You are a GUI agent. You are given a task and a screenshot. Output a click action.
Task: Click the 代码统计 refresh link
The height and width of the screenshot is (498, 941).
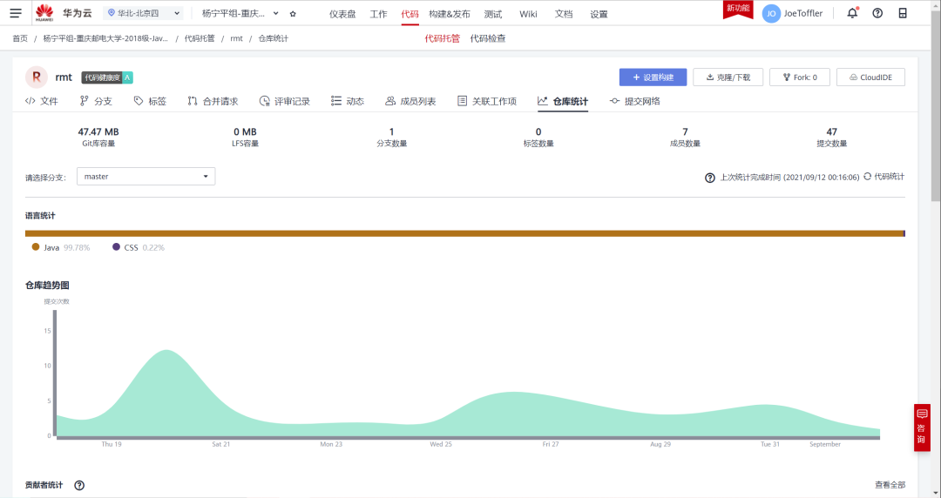[x=889, y=177]
